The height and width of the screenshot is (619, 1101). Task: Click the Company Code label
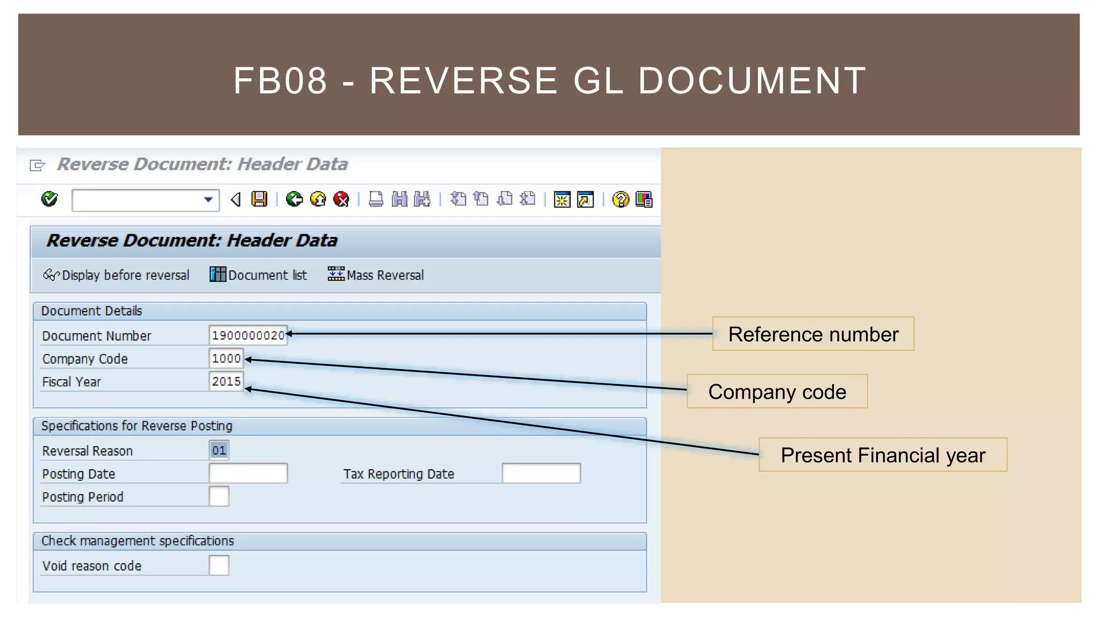(x=85, y=359)
